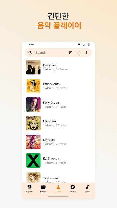This screenshot has width=117, height=208.
Task: Select '3 Albums, 38 Tracks' subtitle
Action: coord(55,69)
